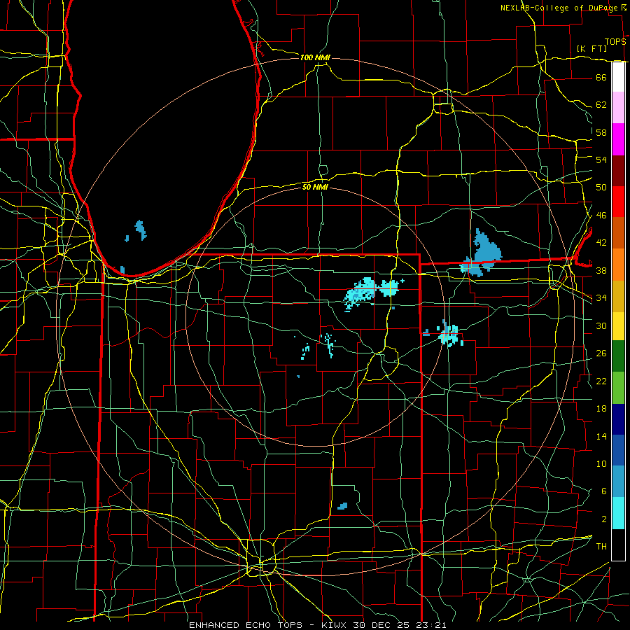Screen dimensions: 630x630
Task: Click the "100 NMI" range ring label
Action: [315, 57]
